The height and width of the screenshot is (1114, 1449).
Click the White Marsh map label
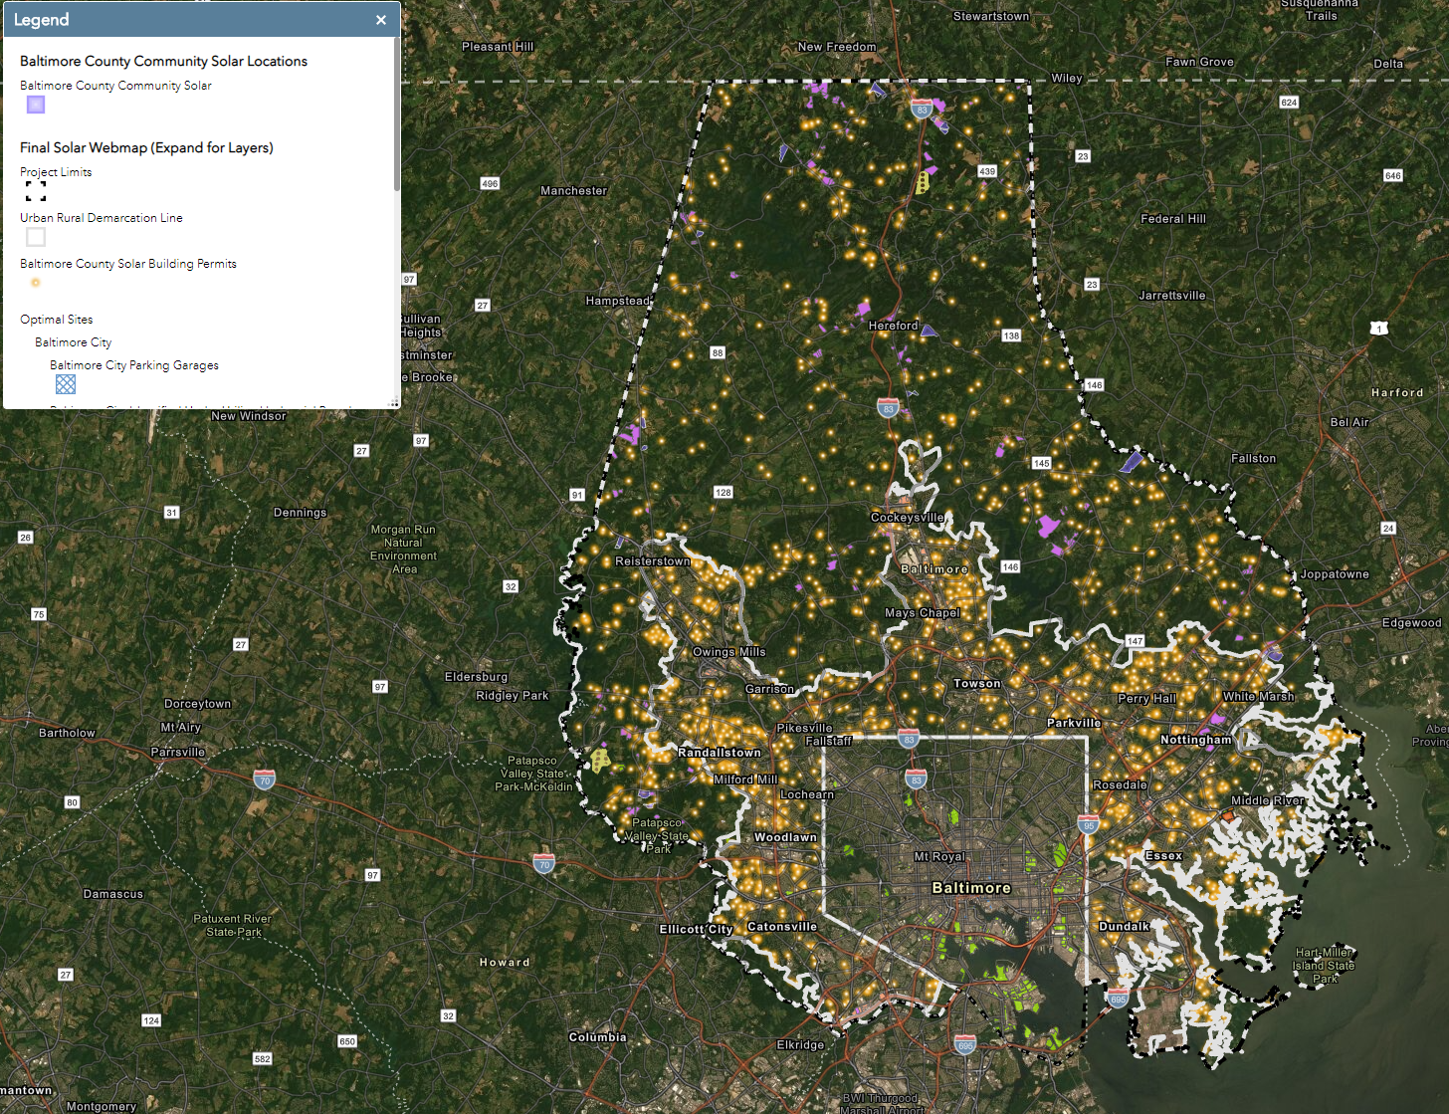click(1259, 697)
